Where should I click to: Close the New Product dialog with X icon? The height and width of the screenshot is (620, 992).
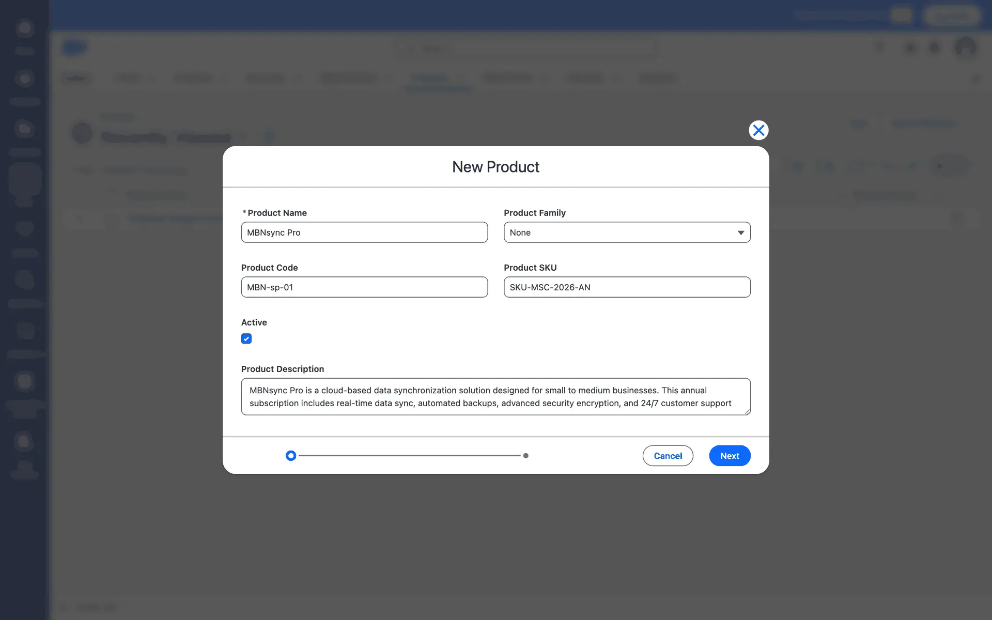click(x=758, y=130)
